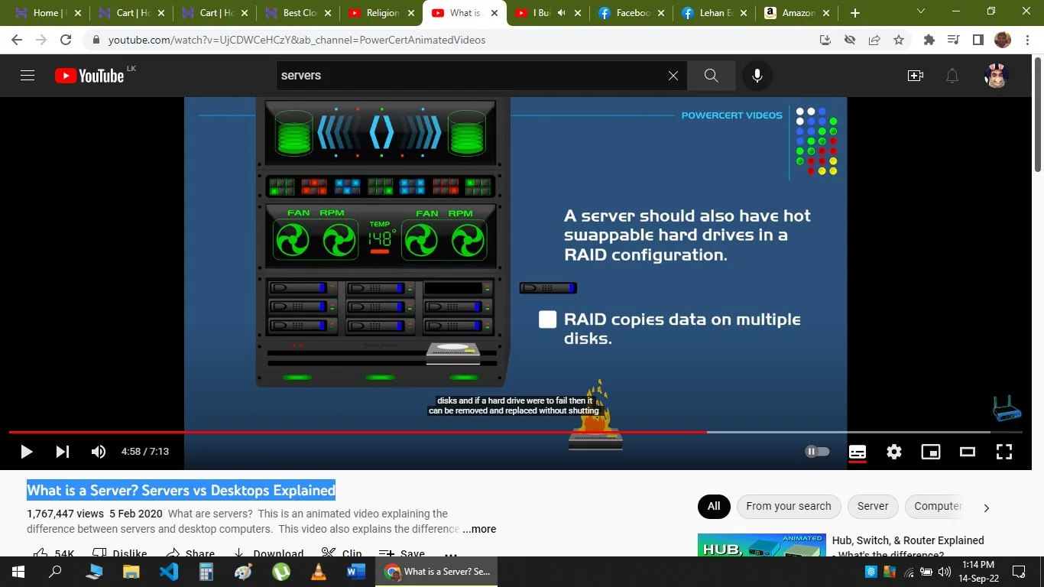Viewport: 1044px width, 587px height.
Task: Check YouTube notifications bell
Action: pyautogui.click(x=952, y=75)
